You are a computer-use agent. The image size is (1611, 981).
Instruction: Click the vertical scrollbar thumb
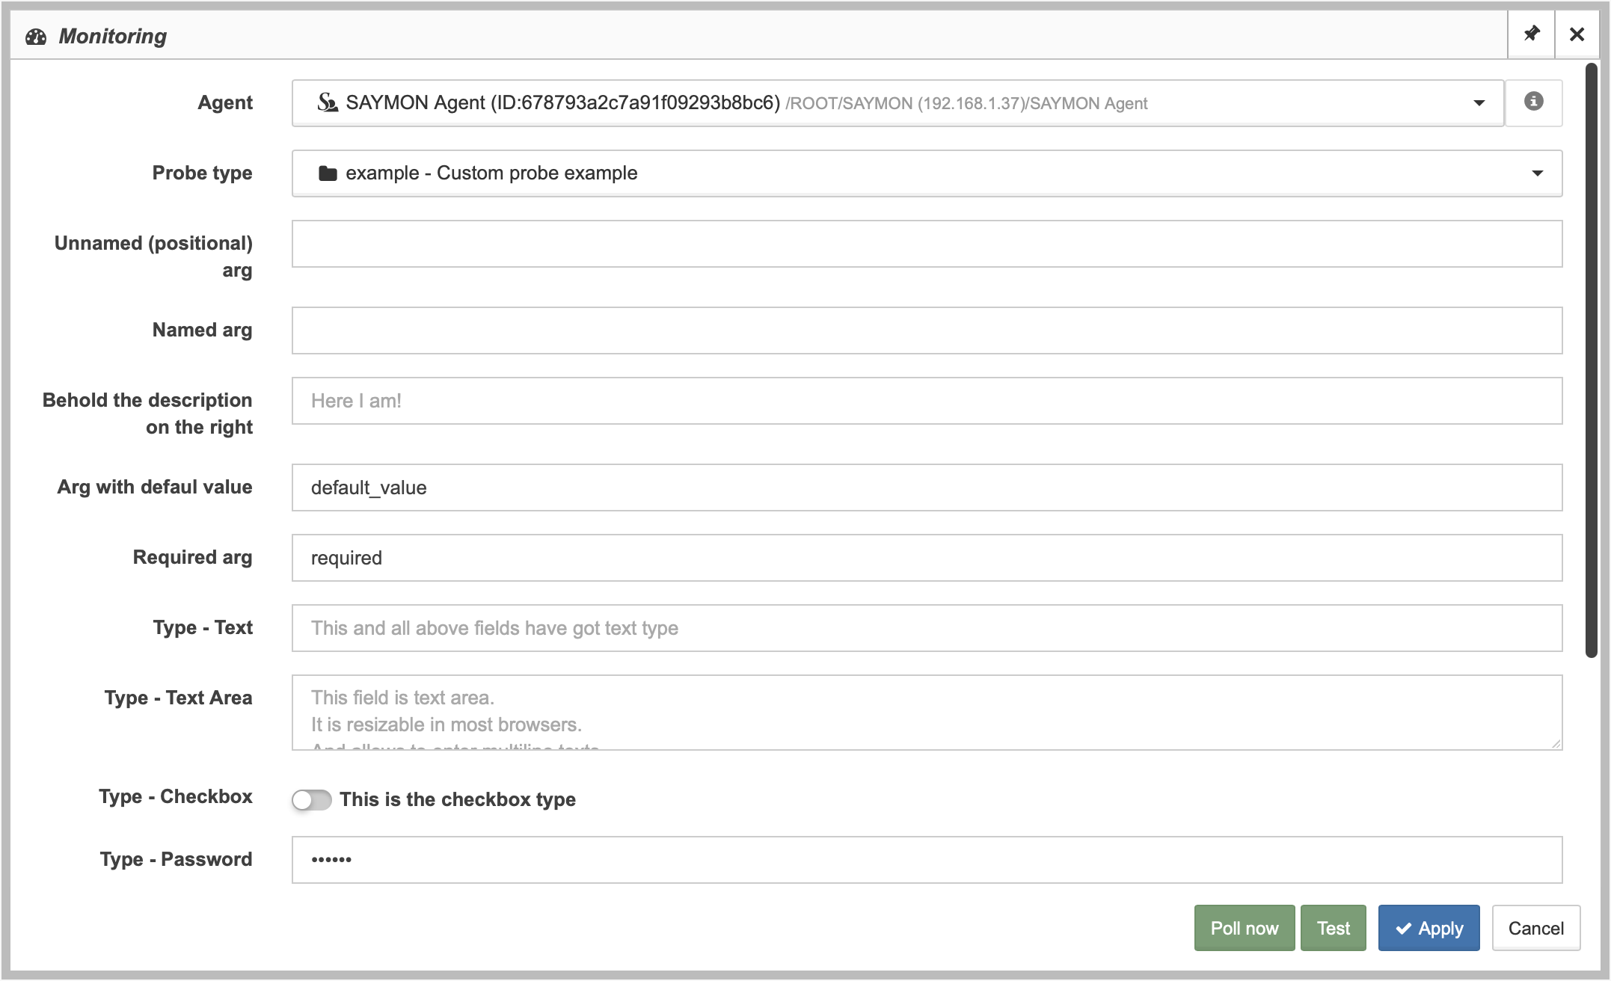point(1592,360)
